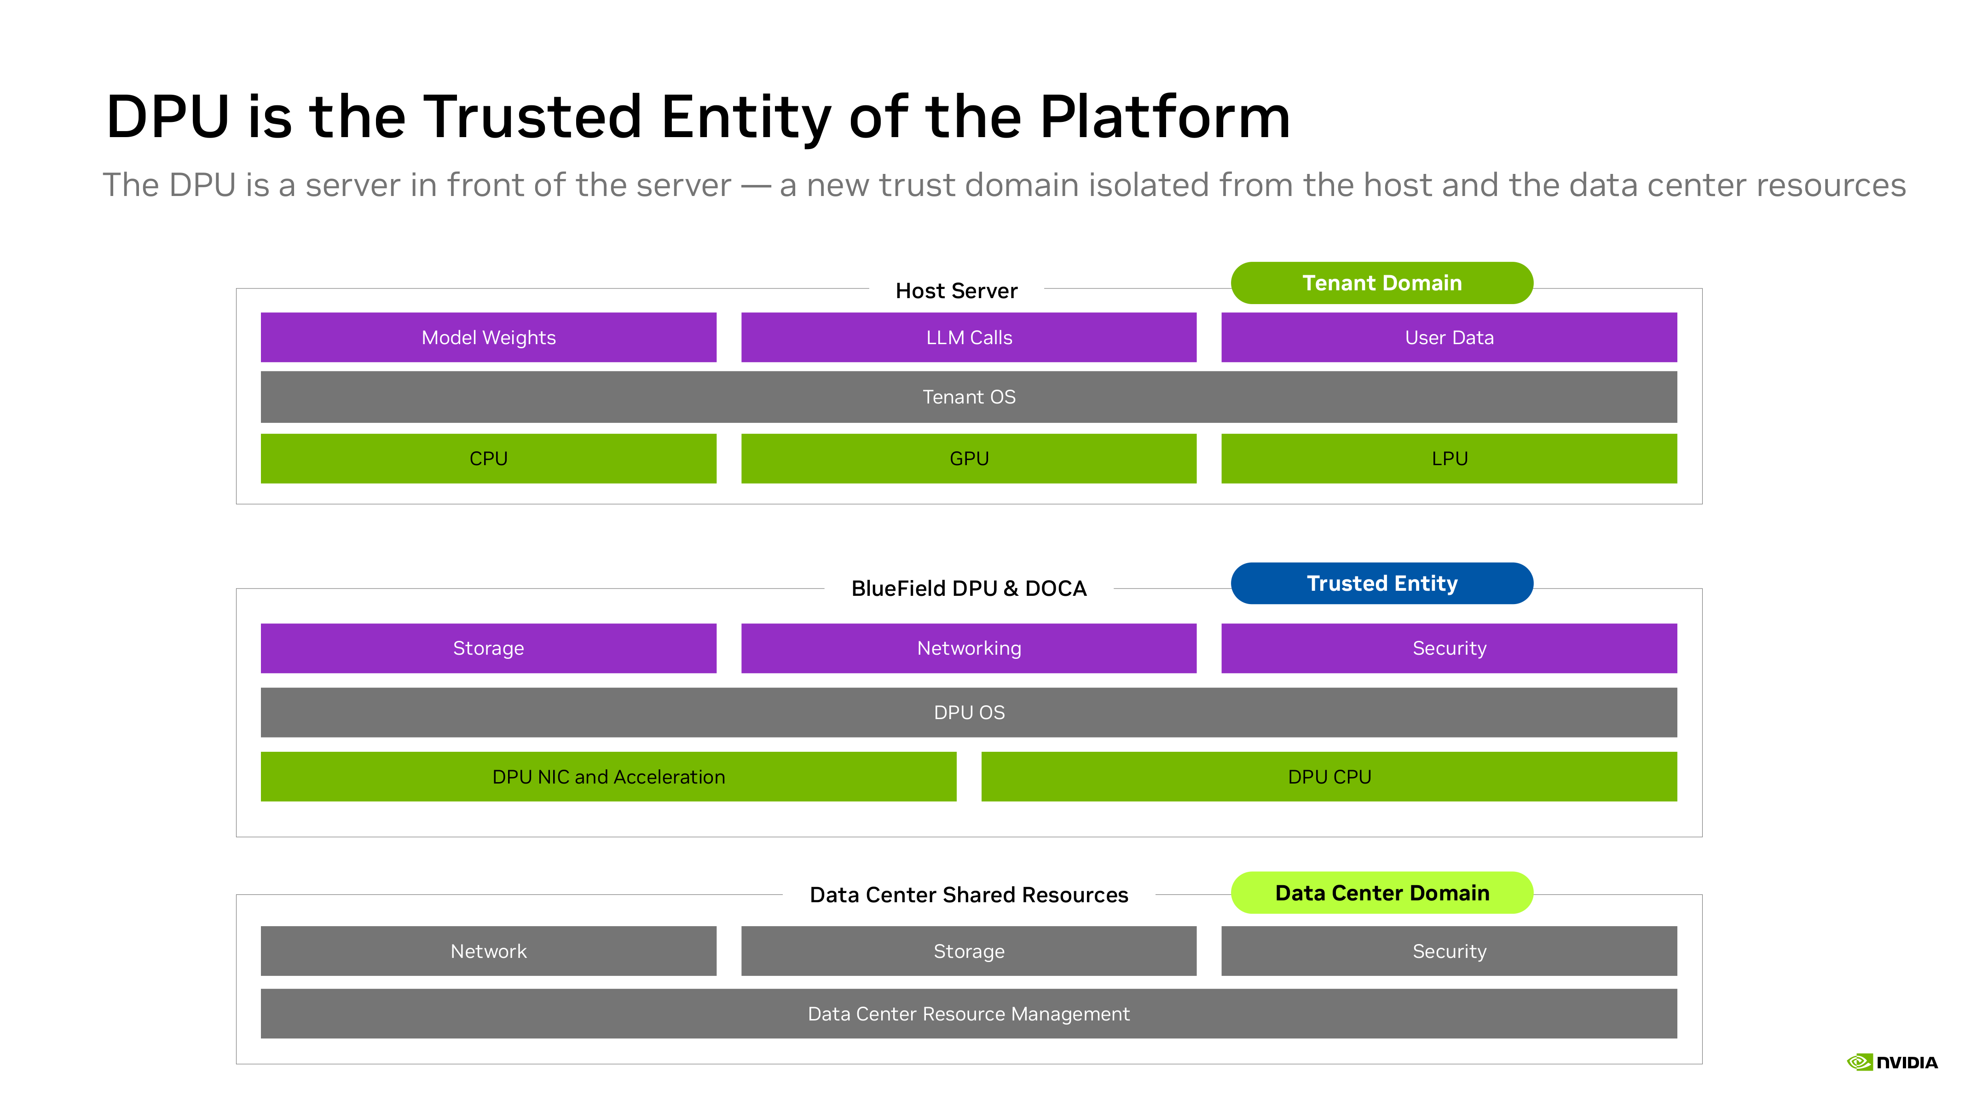Select the Tenant Domain badge
1988x1118 pixels.
(1381, 283)
